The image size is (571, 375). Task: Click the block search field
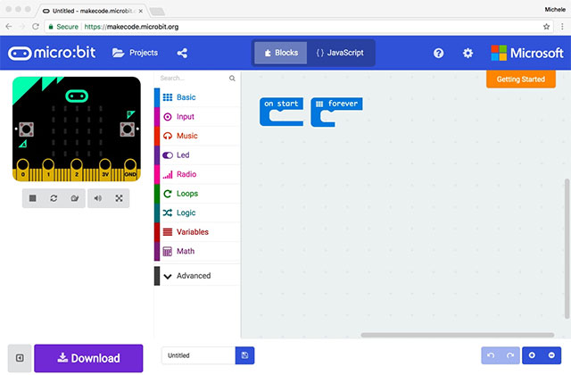(192, 78)
